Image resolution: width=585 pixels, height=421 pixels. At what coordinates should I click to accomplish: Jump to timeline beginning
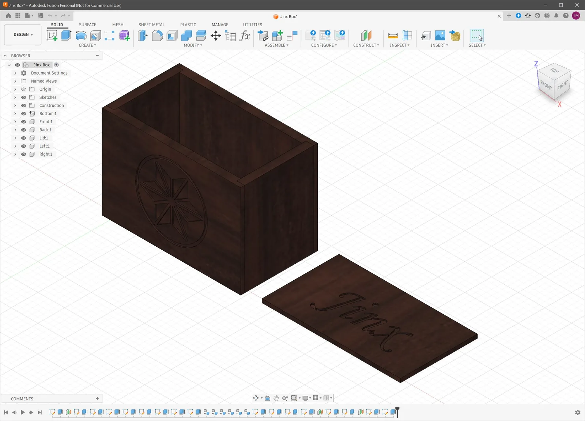[x=6, y=412]
